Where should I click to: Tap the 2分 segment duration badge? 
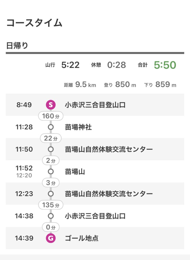point(51,160)
